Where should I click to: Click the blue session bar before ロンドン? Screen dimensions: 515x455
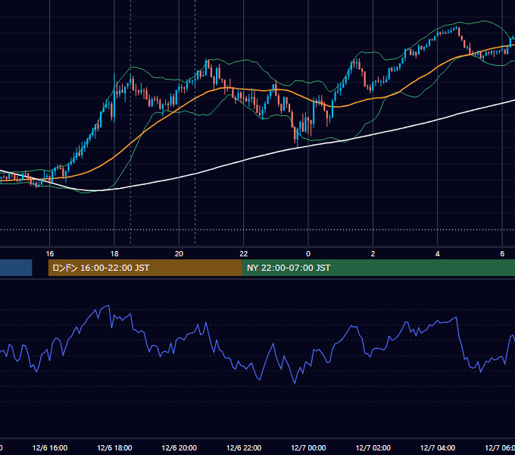[x=16, y=268]
